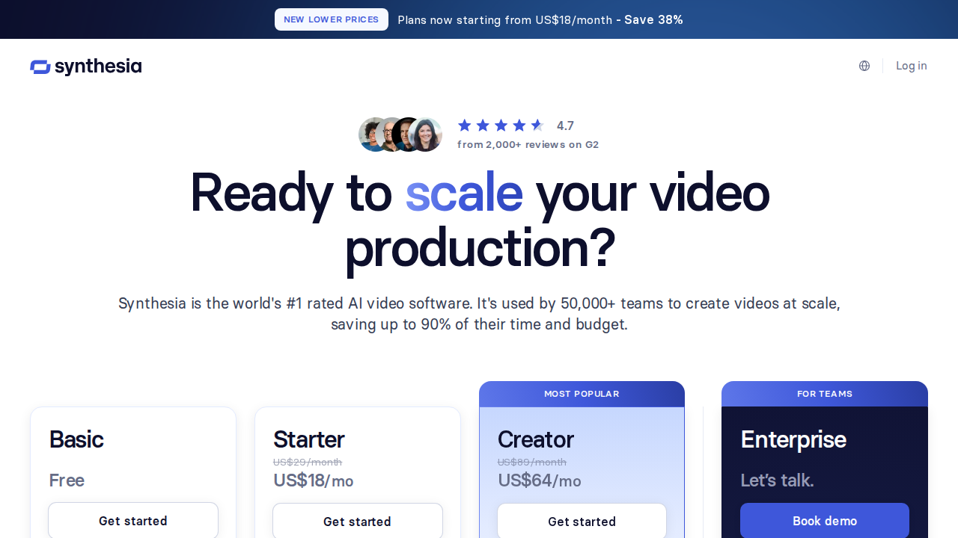Screen dimensions: 958x538
Task: Click the 'MOST POPULAR' label
Action: 582,394
